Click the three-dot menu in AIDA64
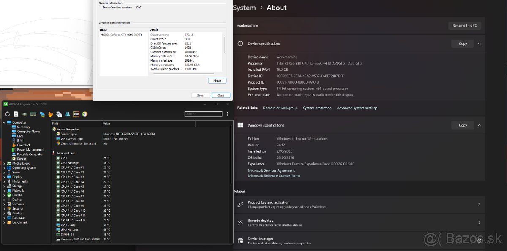 [228, 114]
